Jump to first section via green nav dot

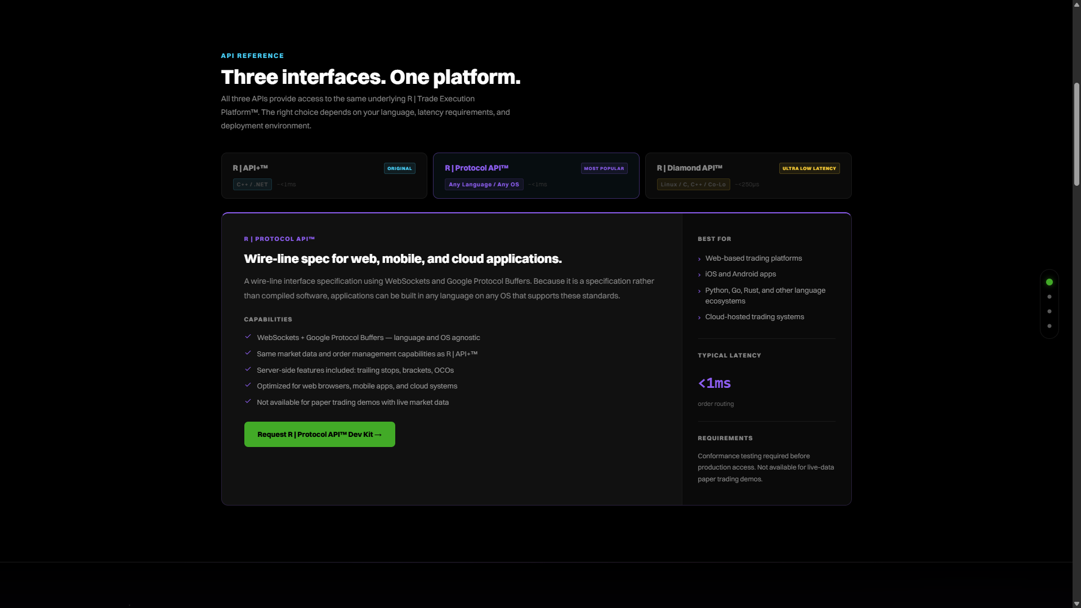[x=1049, y=282]
